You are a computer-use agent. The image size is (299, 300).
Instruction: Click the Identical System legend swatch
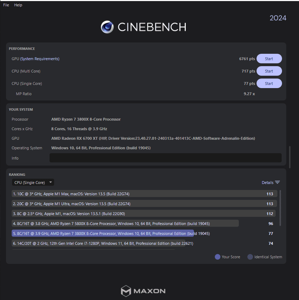click(250, 257)
